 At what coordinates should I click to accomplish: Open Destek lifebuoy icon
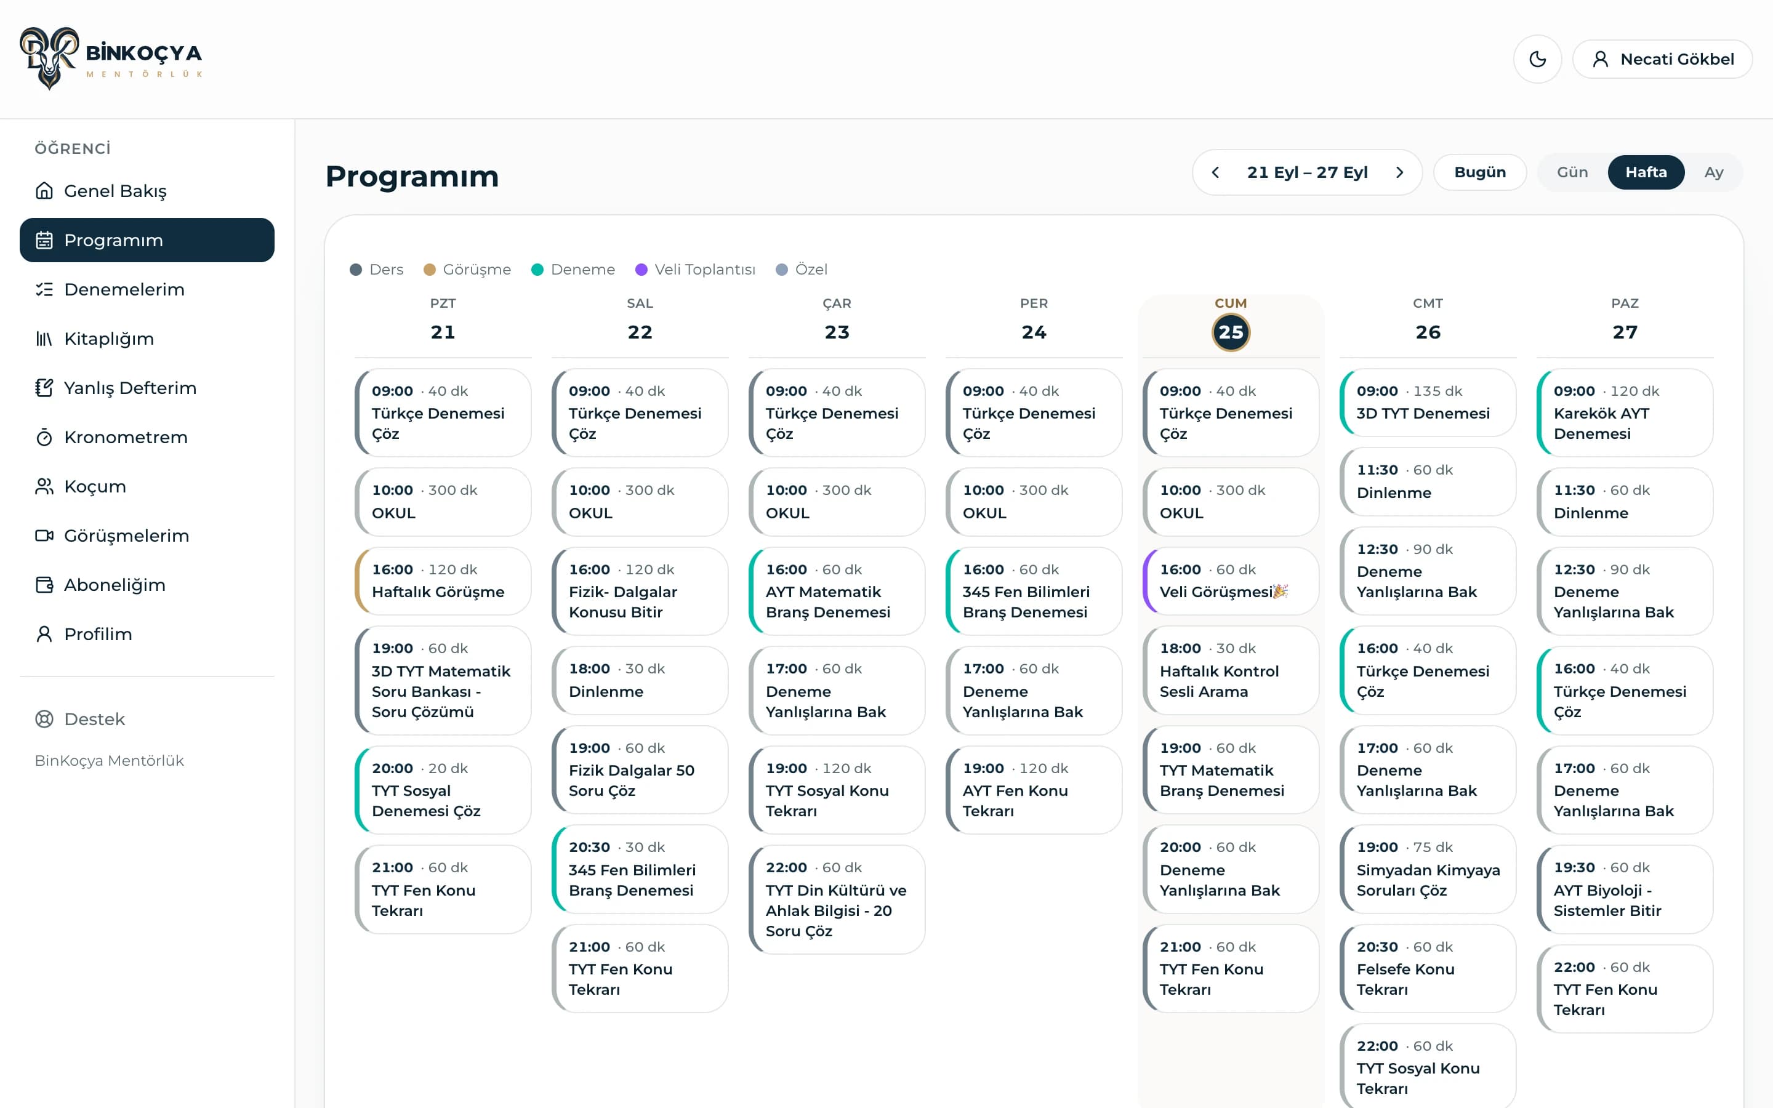click(x=44, y=719)
